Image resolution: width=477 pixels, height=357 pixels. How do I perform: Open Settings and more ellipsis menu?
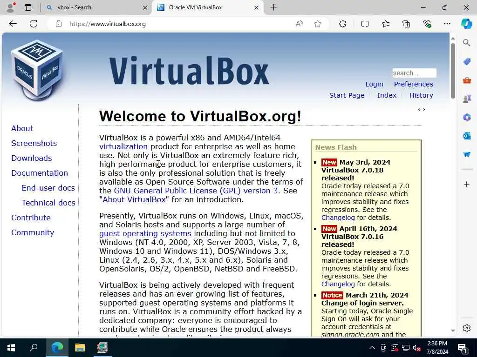coord(447,24)
